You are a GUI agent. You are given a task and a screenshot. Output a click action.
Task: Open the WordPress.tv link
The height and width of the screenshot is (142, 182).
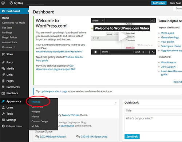click(169, 63)
